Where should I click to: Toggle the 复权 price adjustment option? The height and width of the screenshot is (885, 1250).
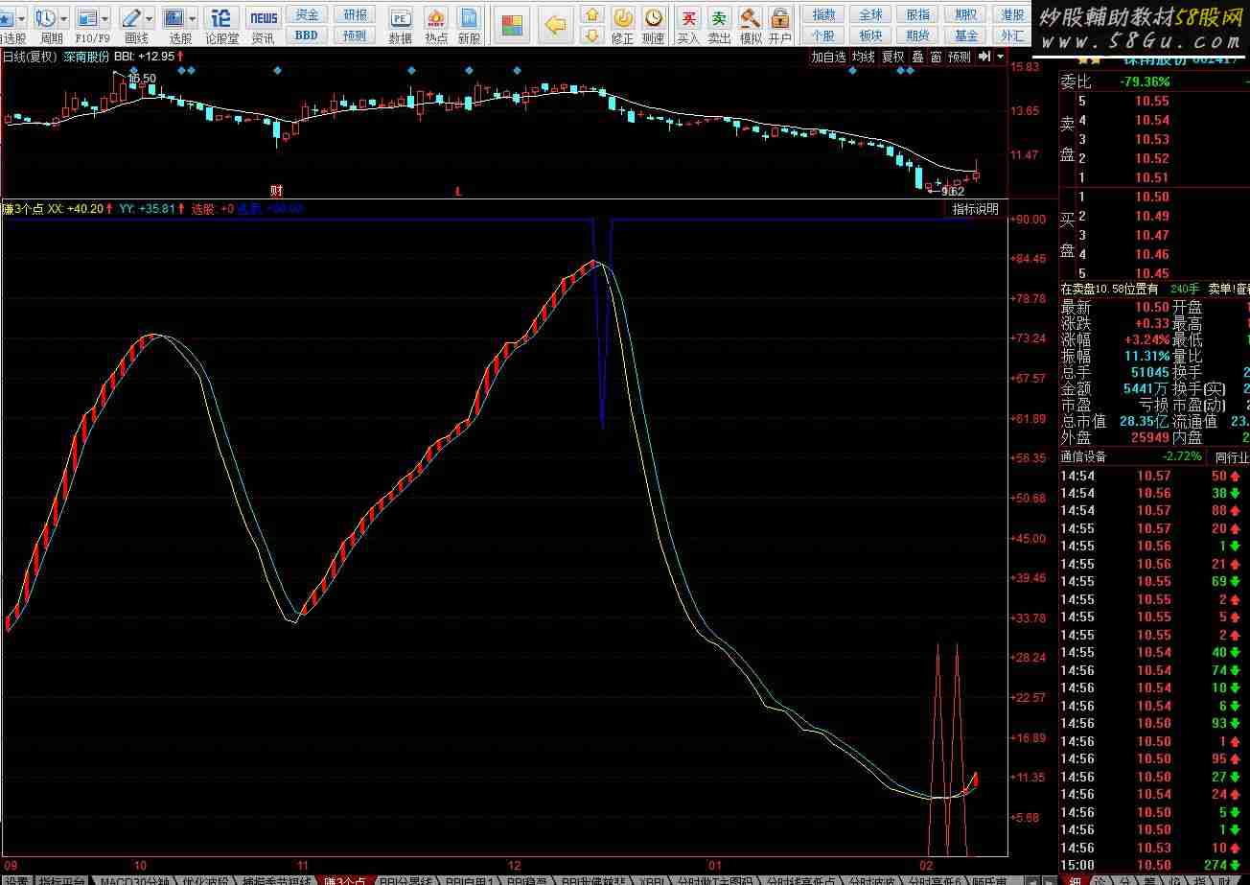pos(893,57)
